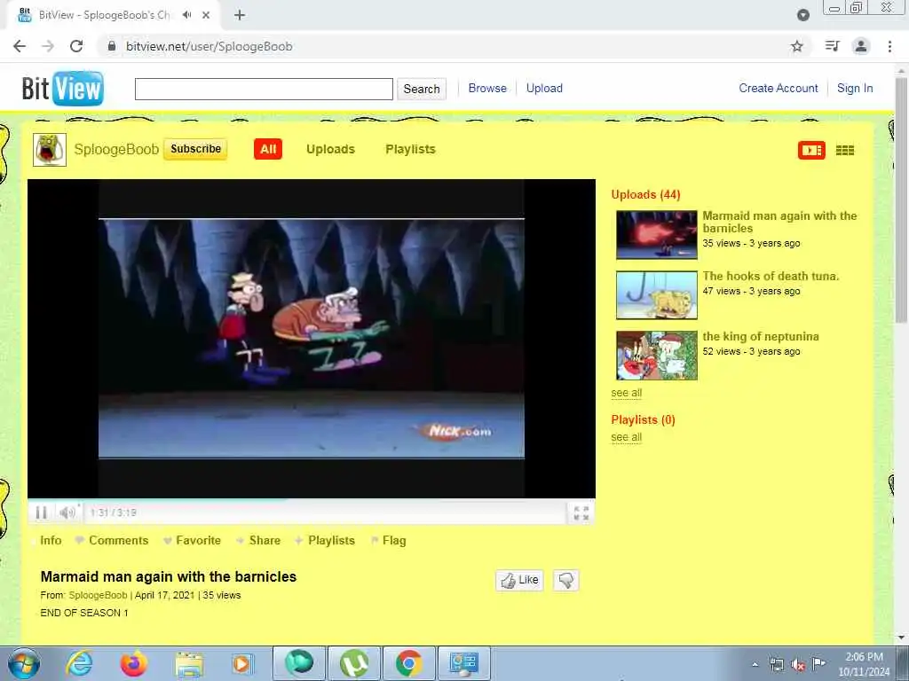
Task: Open the dropdown arrow in Chrome title bar
Action: [802, 15]
